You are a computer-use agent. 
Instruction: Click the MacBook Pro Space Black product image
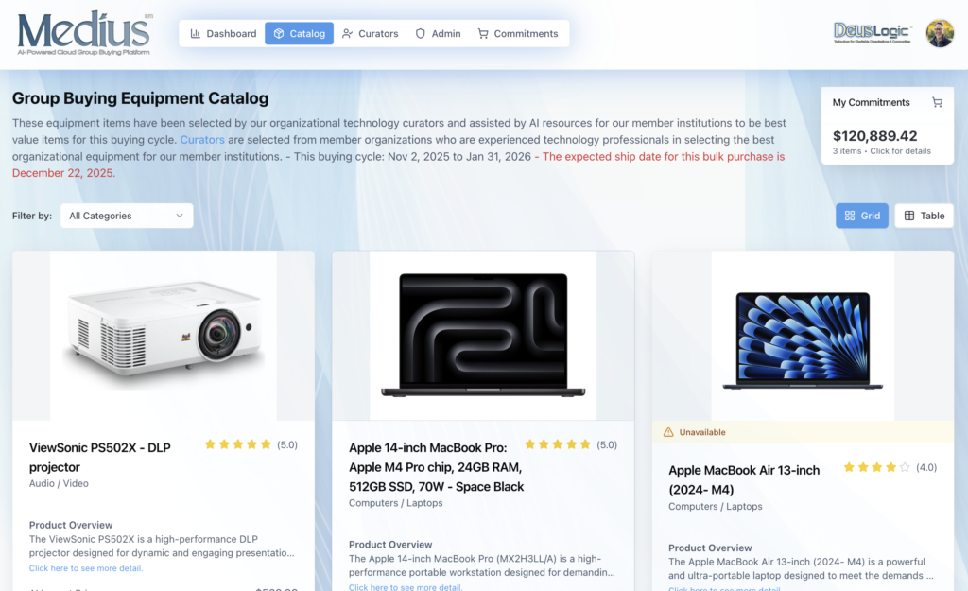pyautogui.click(x=483, y=336)
